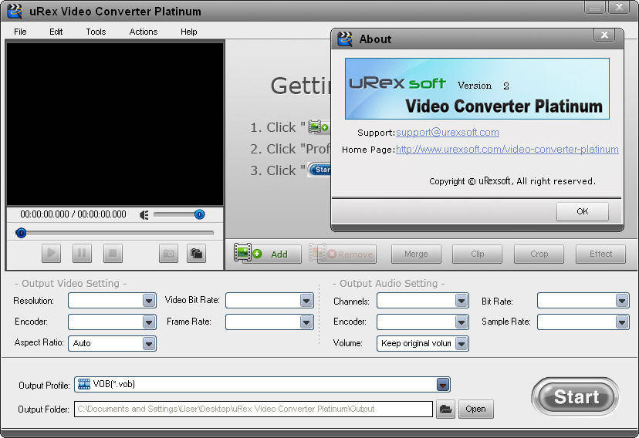Click the '- Output Audio Setting -' heading
Viewport: 639px width, 438px height.
click(388, 283)
